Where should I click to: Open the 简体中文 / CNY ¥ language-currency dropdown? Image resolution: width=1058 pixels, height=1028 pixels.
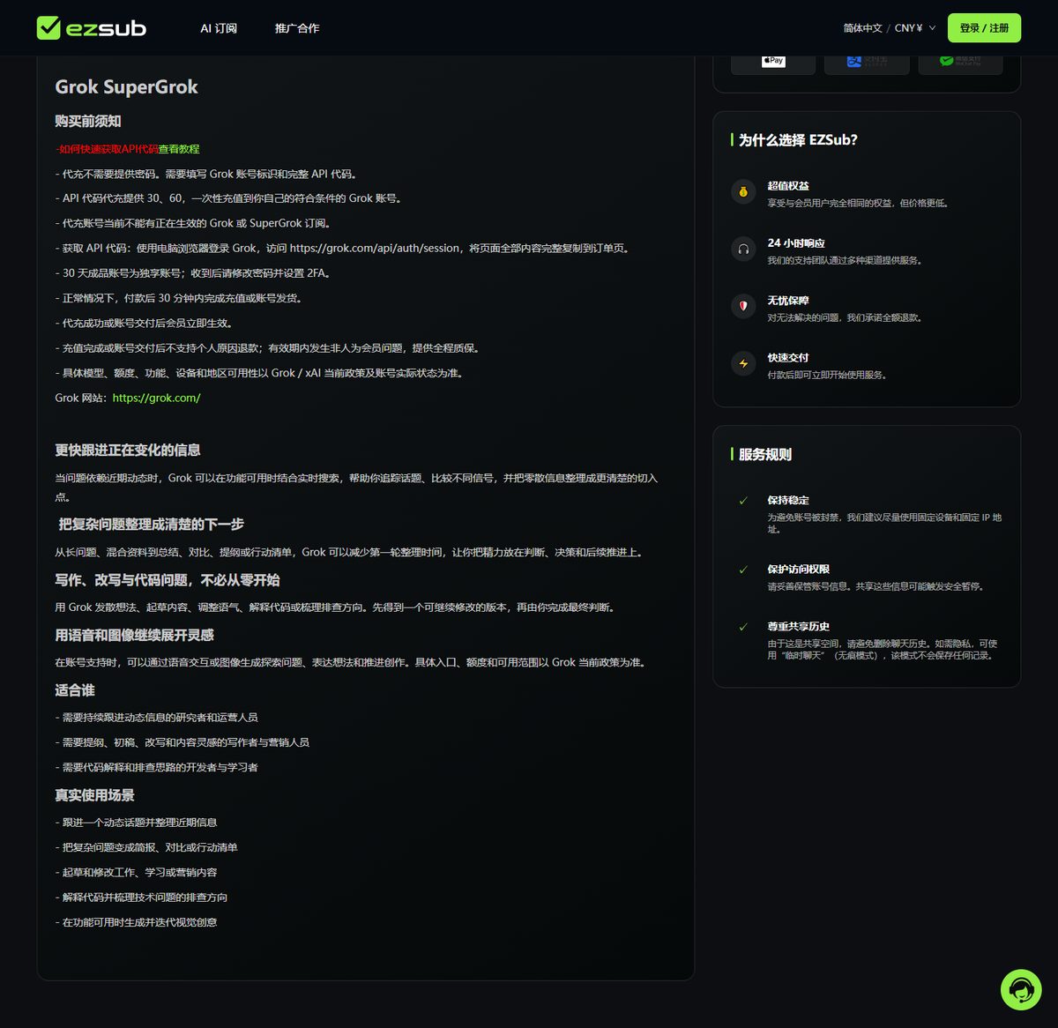890,28
